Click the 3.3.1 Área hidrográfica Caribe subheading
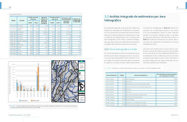Image resolution: width=187 pixels, height=122 pixels. (x=121, y=49)
